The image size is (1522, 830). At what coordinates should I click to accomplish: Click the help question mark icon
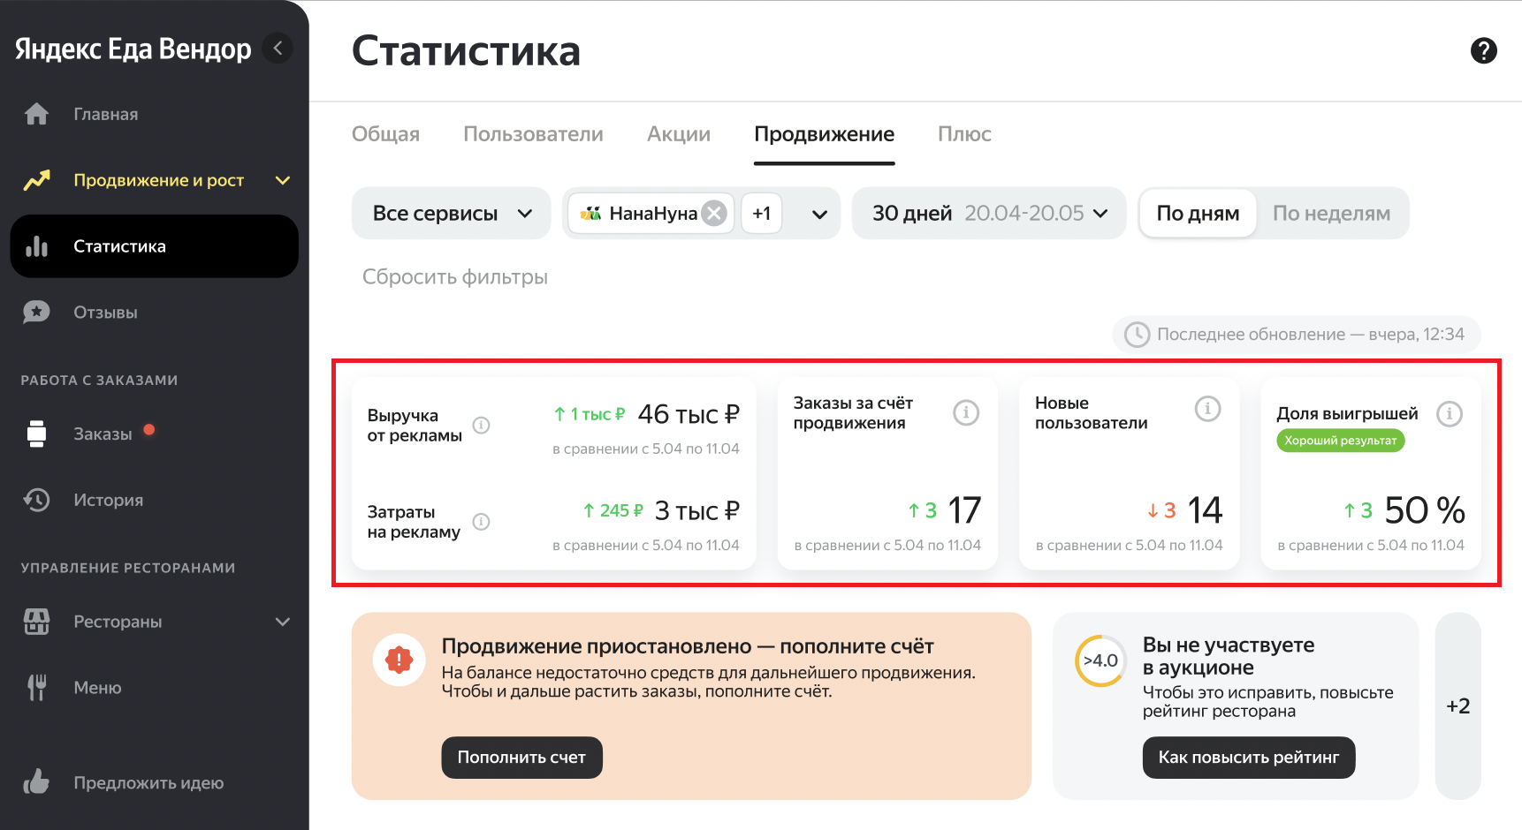[x=1483, y=51]
